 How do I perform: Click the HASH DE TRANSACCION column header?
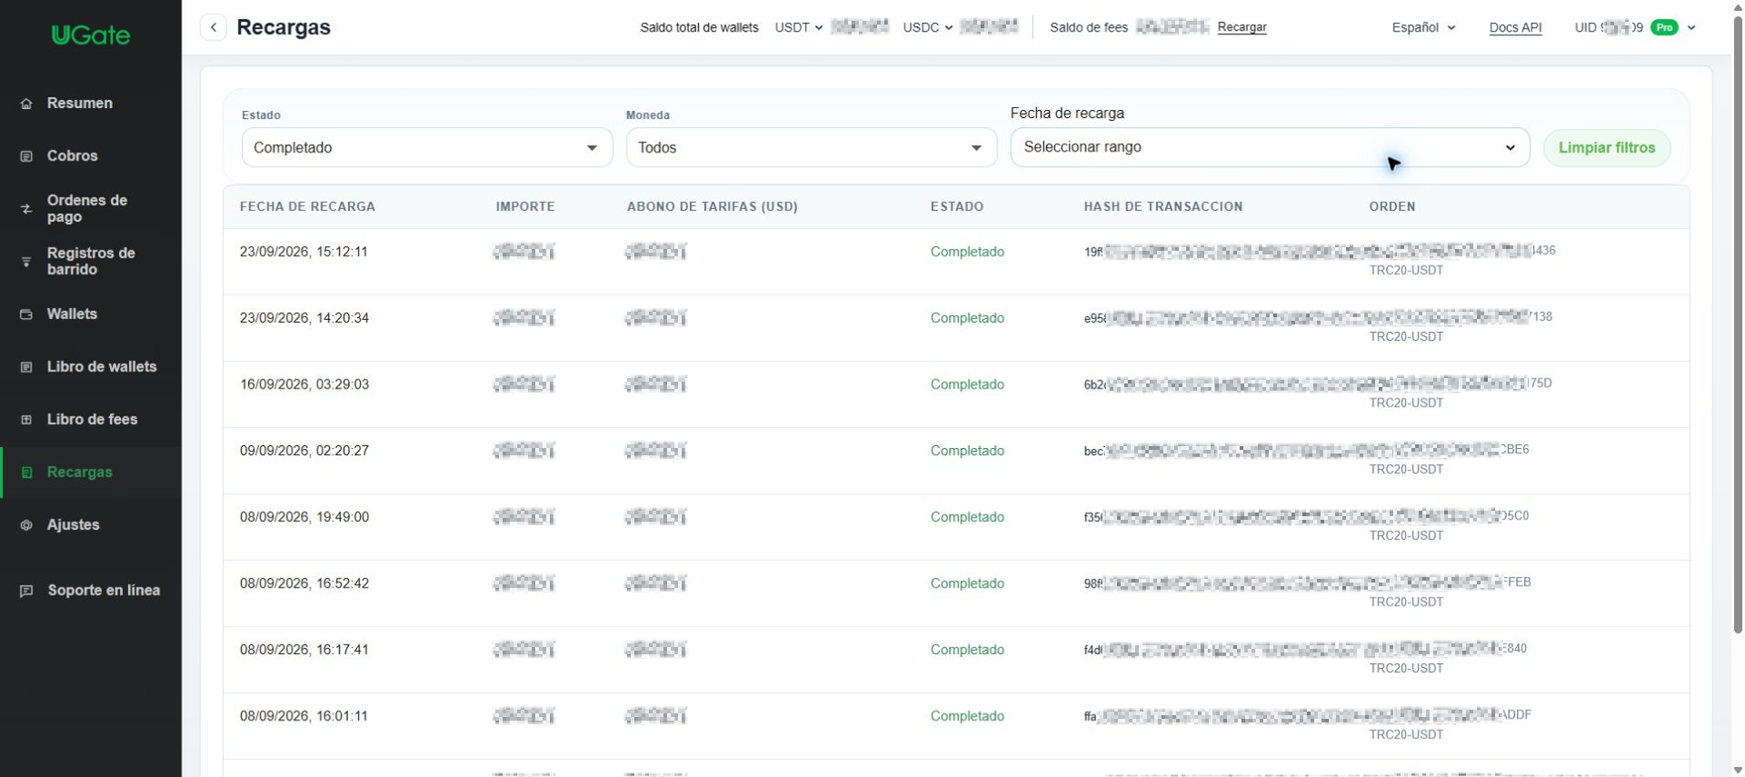1163,207
